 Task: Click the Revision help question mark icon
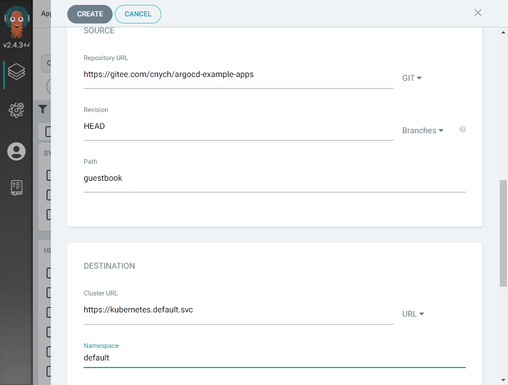462,129
